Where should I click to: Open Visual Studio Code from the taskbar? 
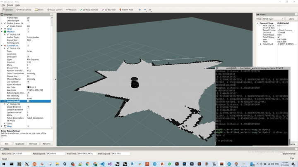click(102, 164)
